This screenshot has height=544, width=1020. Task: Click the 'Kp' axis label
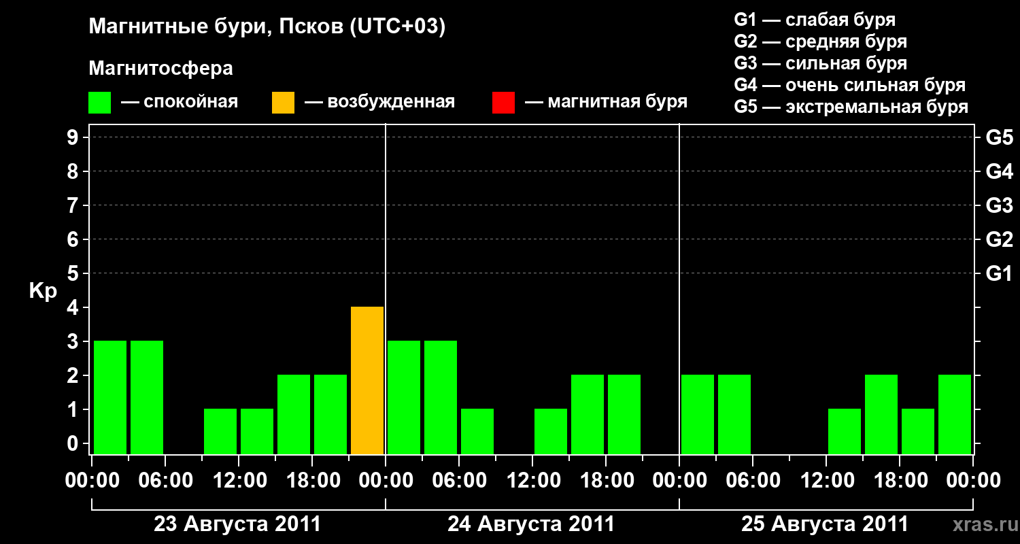coord(43,290)
